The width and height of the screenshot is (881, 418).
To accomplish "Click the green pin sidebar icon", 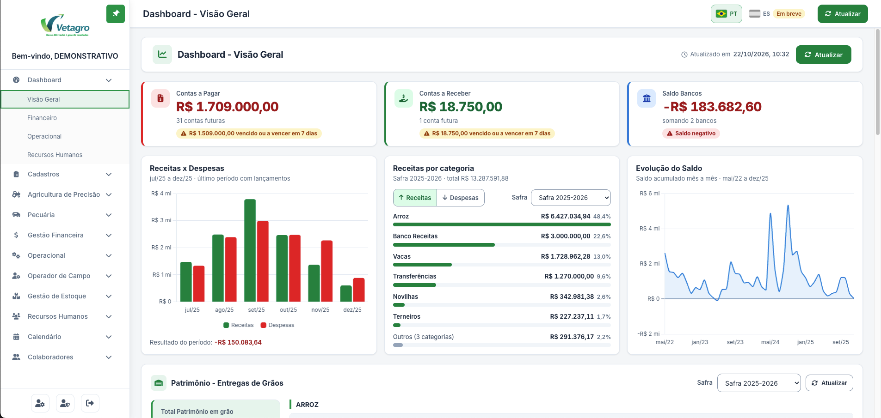I will 116,14.
